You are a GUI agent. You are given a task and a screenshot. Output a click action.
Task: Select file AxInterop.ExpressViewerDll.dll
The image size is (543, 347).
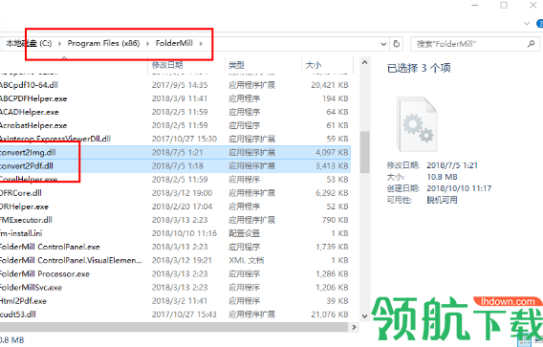coord(55,139)
